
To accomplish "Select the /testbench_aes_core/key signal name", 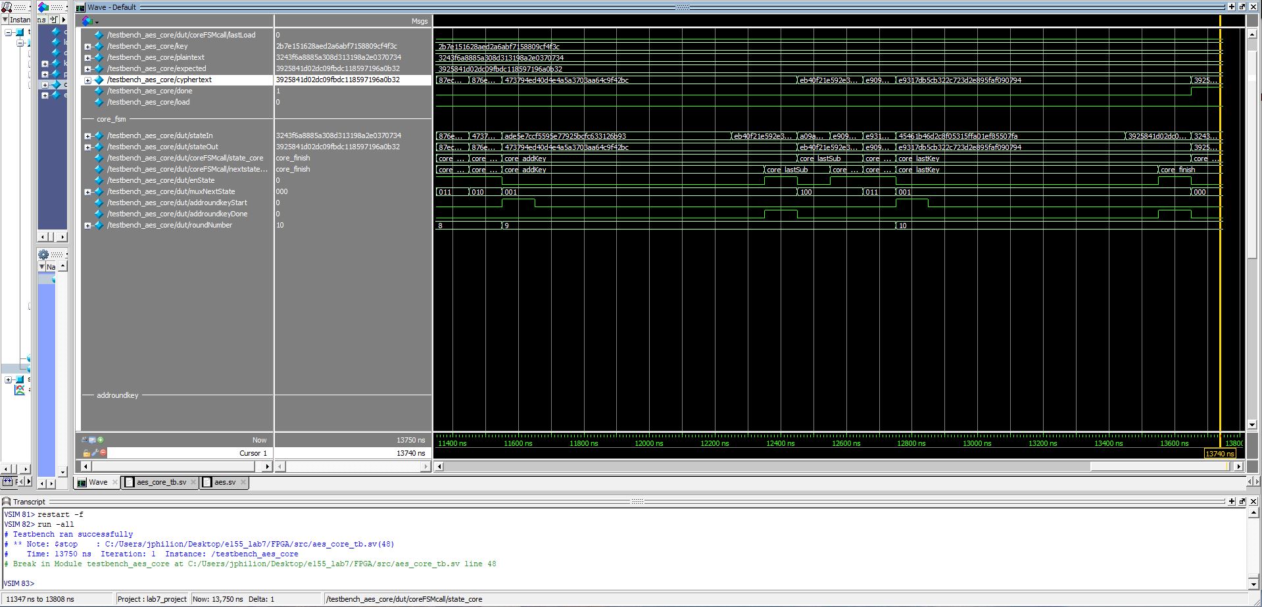I will coord(147,46).
